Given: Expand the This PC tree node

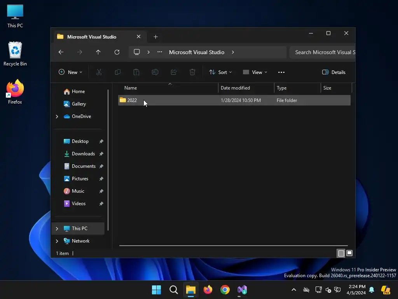Looking at the screenshot, I should [57, 229].
